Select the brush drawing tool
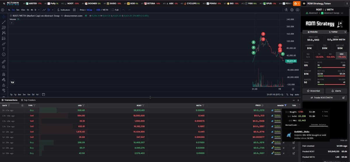 (x=3, y=44)
